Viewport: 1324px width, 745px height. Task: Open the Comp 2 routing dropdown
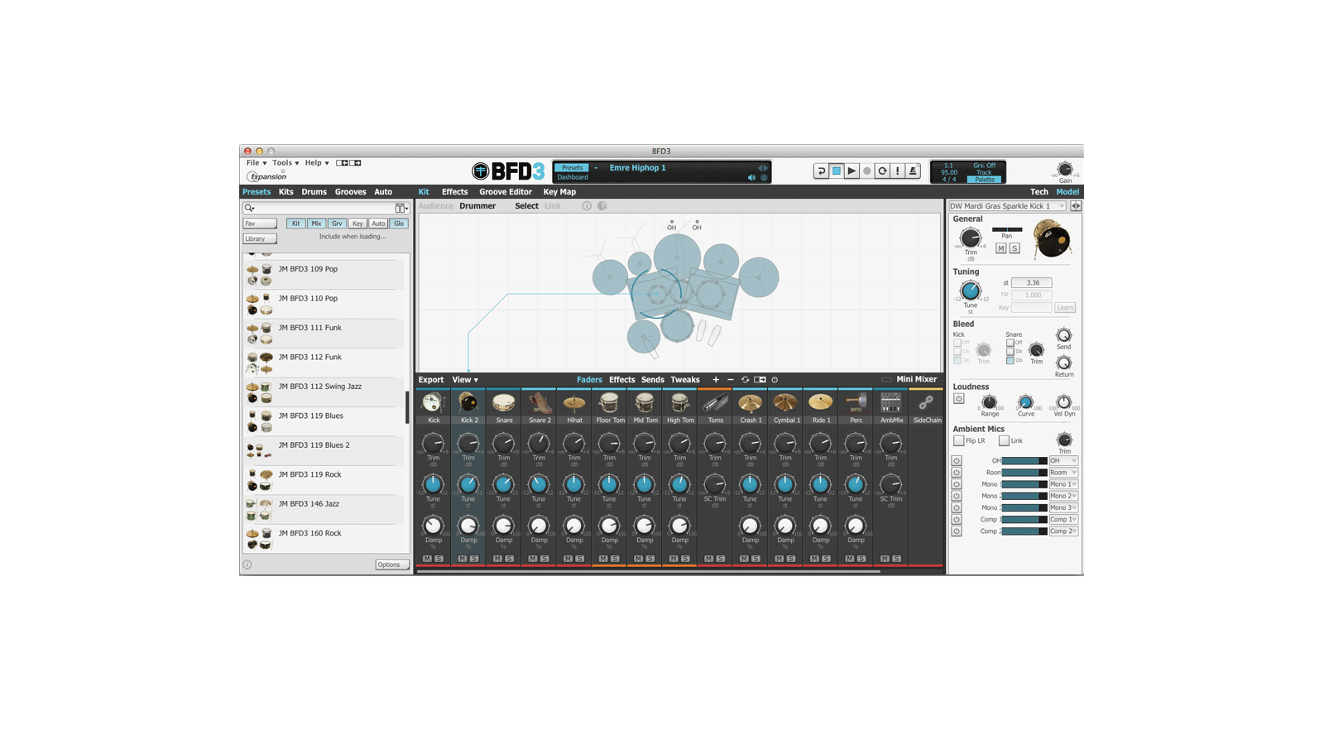click(1063, 531)
